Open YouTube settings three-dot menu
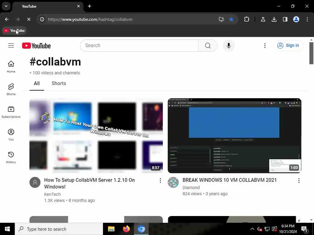314x235 pixels. click(x=265, y=46)
